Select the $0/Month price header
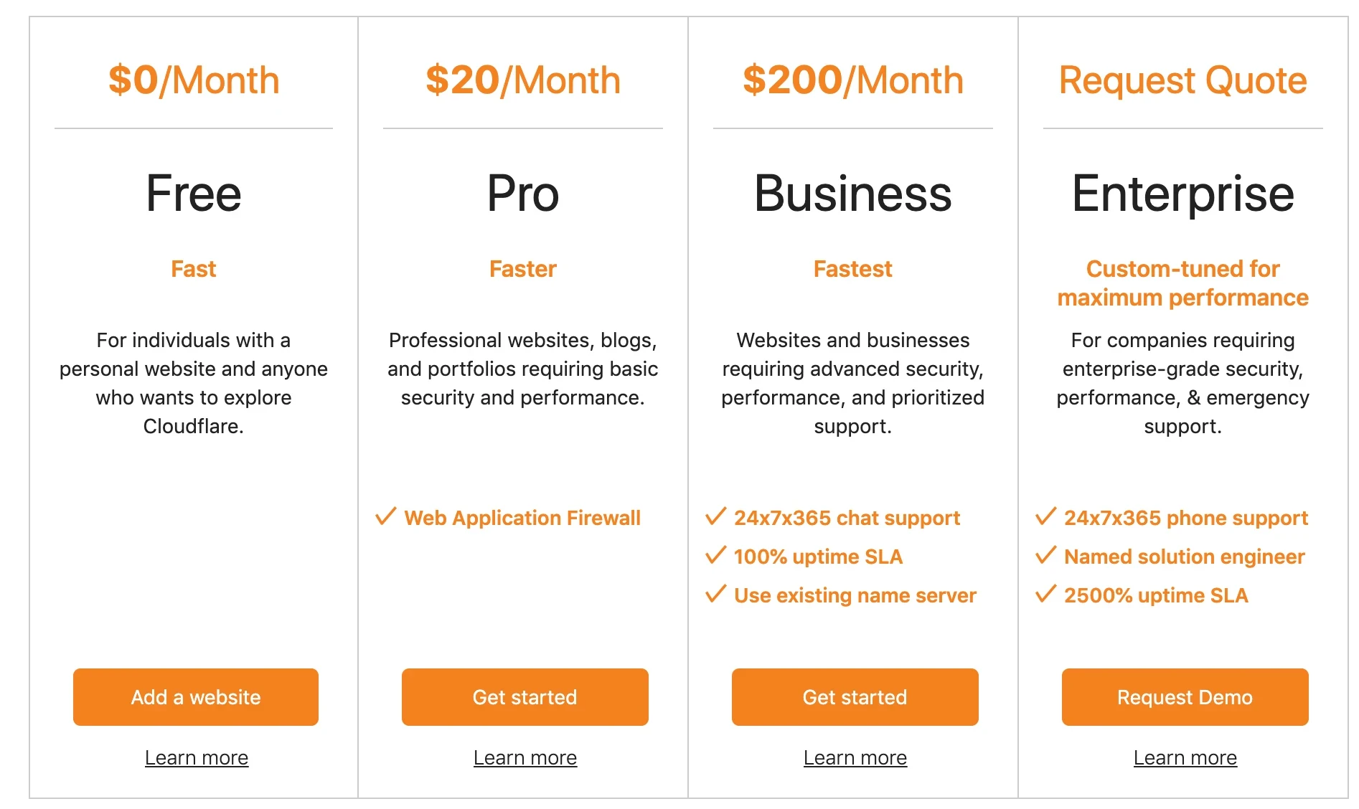This screenshot has height=809, width=1359. pyautogui.click(x=194, y=80)
